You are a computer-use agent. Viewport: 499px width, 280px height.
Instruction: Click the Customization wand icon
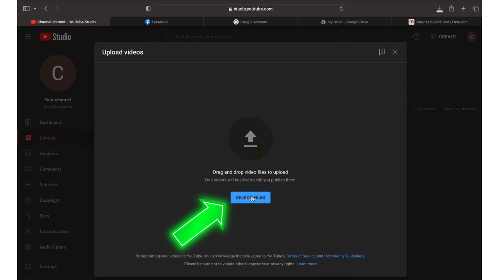[28, 231]
